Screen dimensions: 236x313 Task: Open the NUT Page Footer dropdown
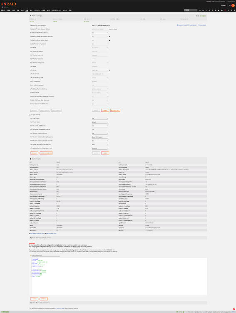100,119
